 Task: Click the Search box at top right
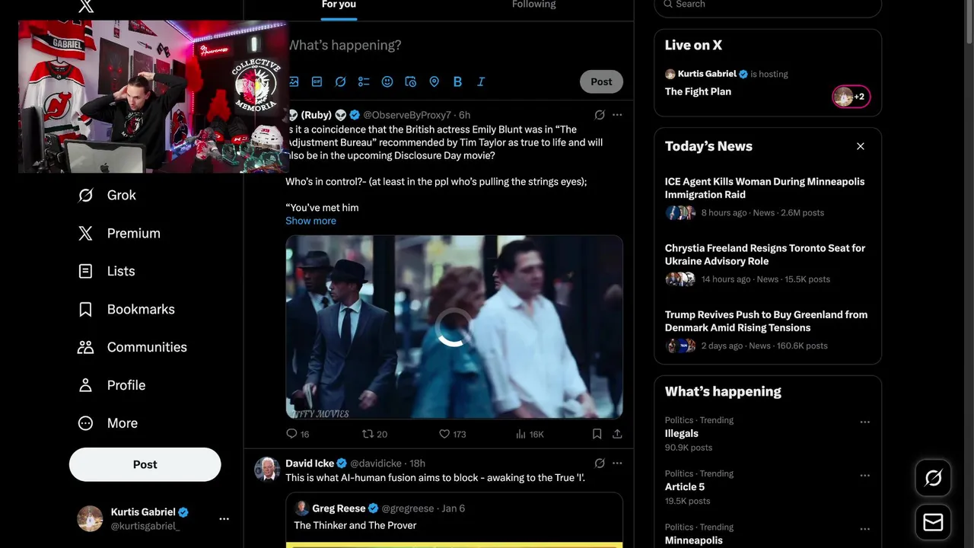(x=768, y=6)
